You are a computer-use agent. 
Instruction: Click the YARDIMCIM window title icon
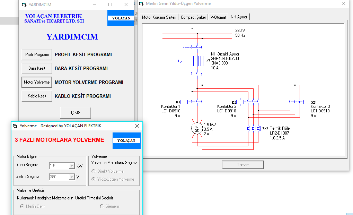(x=24, y=5)
